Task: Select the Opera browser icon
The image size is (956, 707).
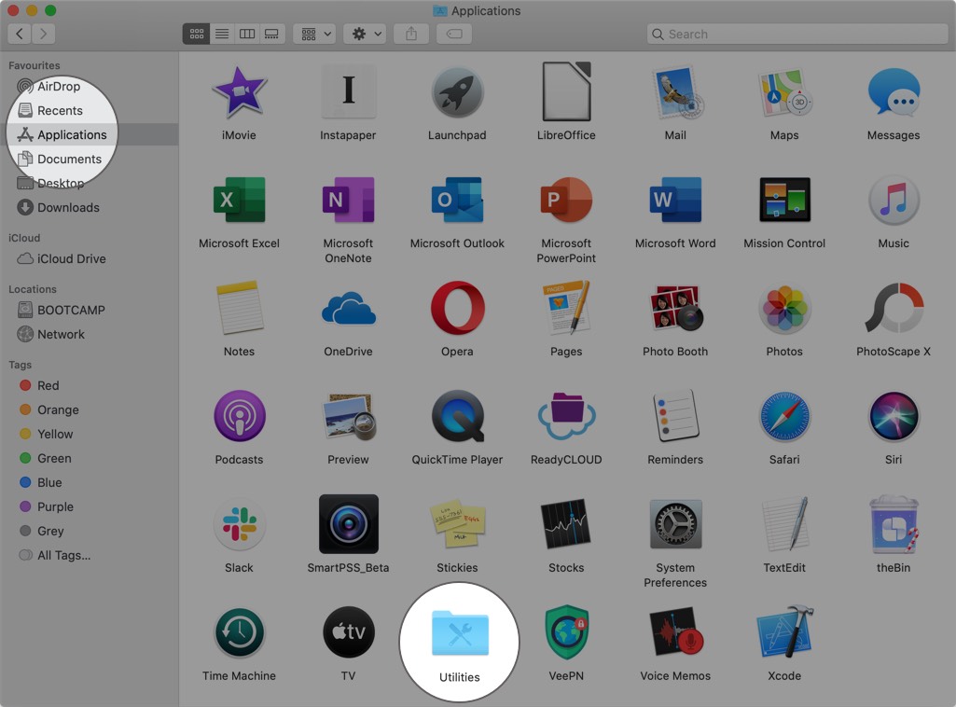Action: point(457,308)
